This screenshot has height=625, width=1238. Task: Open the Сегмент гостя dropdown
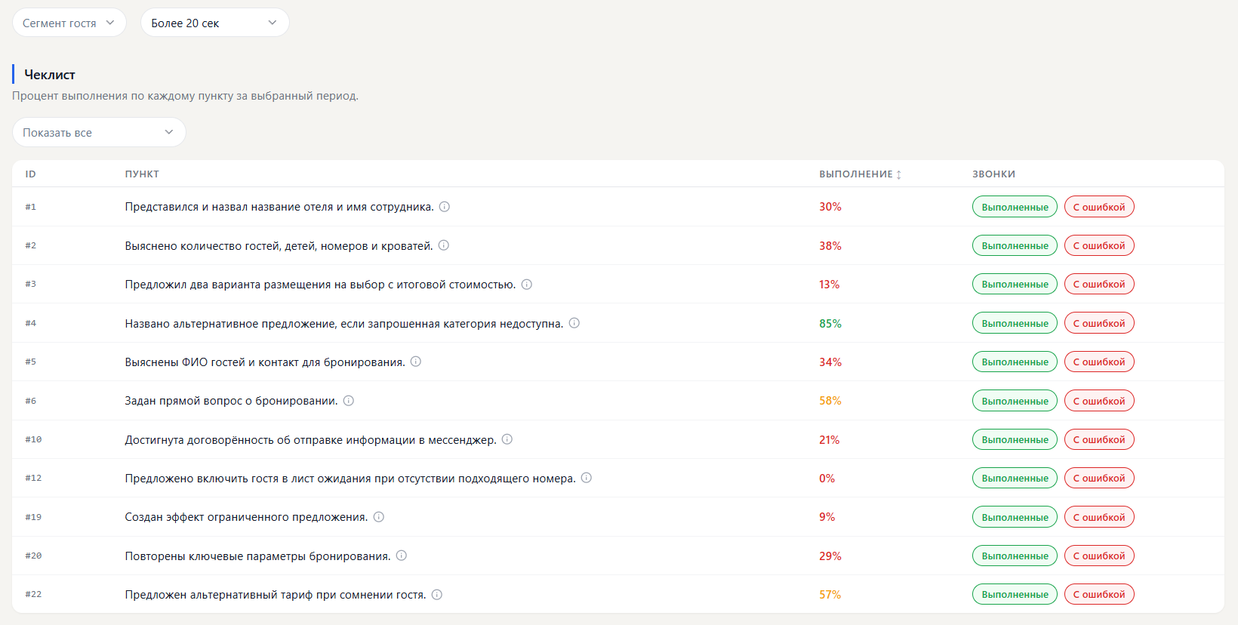(x=69, y=23)
